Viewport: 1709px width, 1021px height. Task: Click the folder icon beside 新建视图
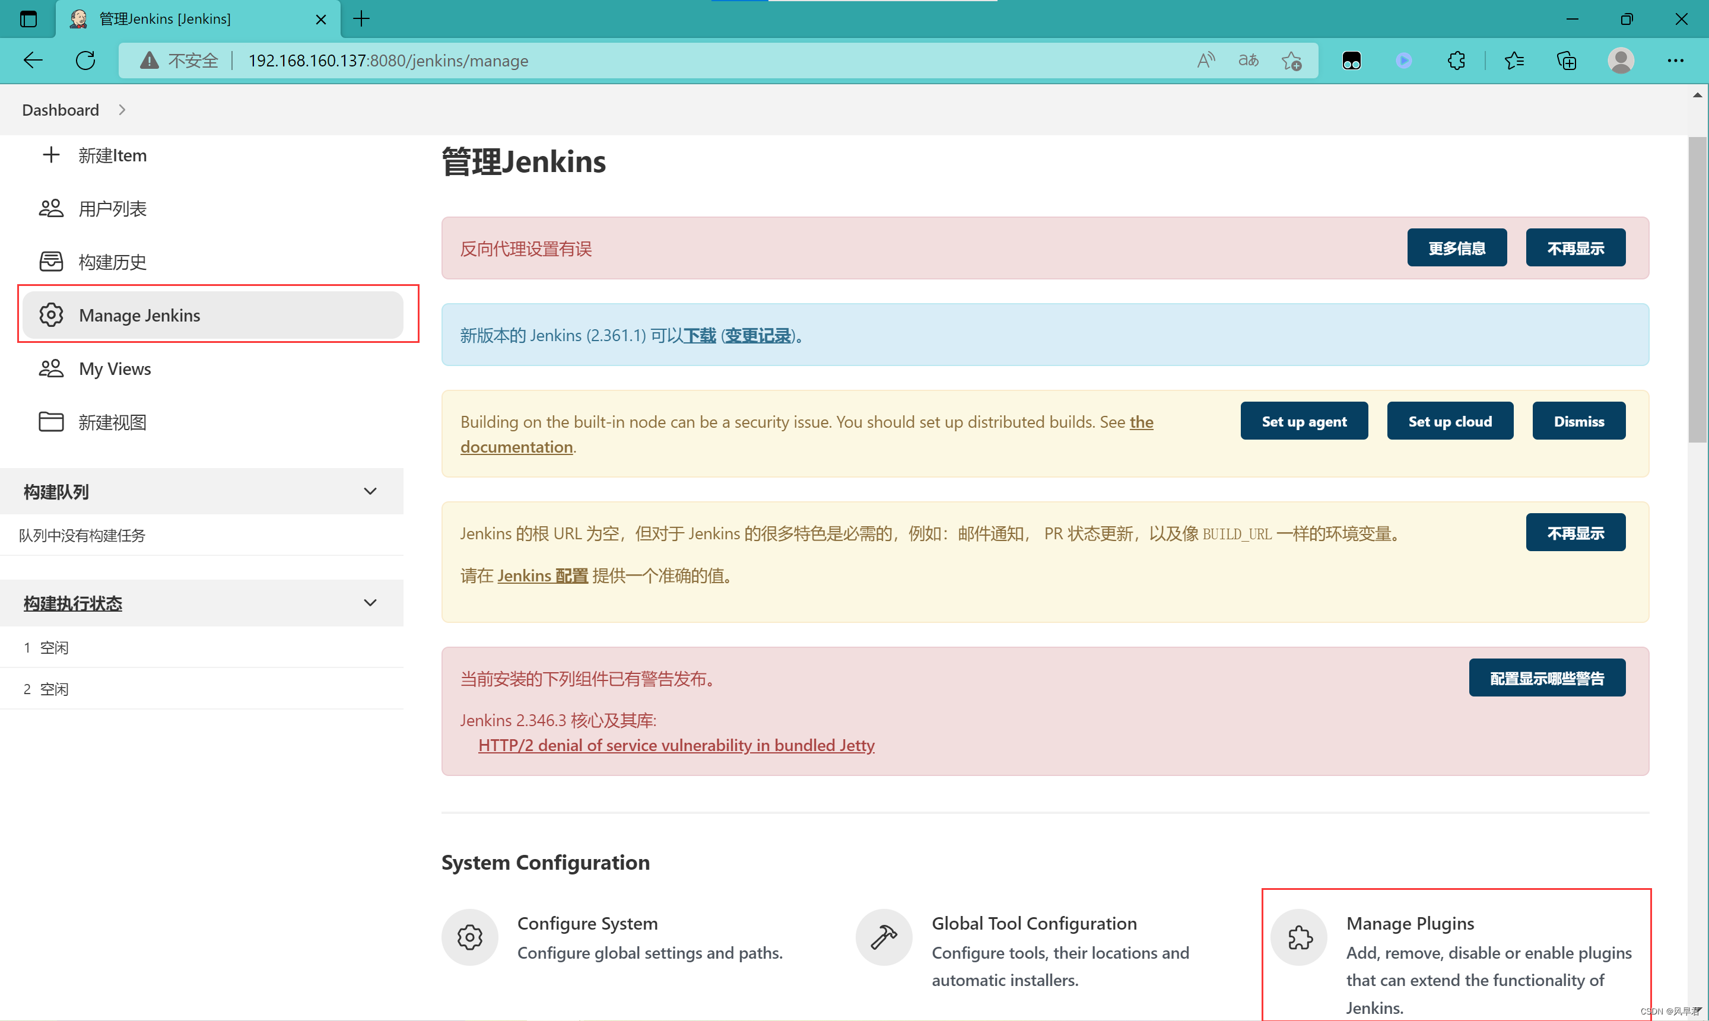pos(51,422)
